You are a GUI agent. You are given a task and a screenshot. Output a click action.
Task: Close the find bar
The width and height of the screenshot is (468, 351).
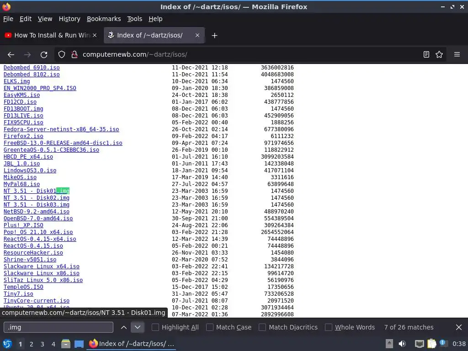coord(459,327)
